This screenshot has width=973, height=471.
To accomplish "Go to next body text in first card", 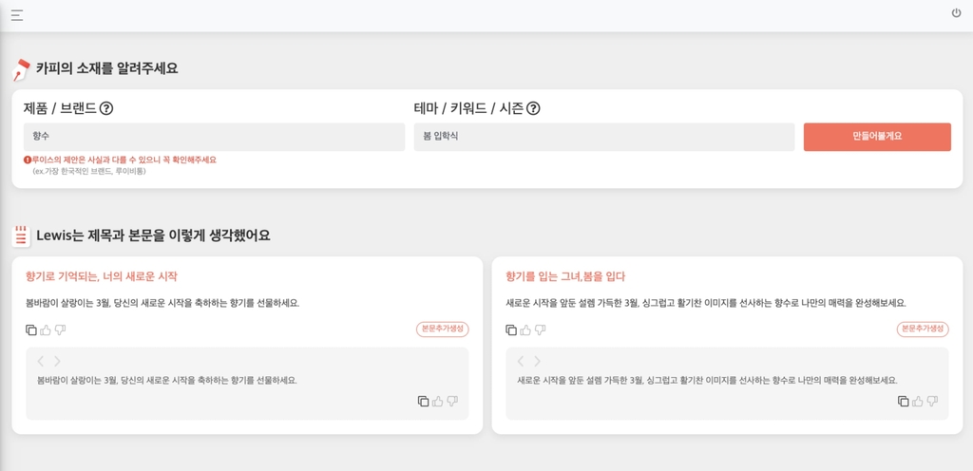I will [57, 361].
